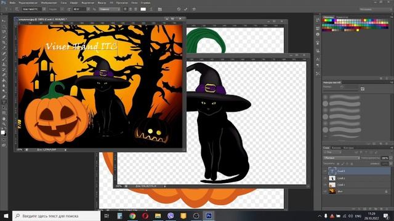Image resolution: width=394 pixels, height=221 pixels.
Task: Click the foreground color swatch in toolbox
Action: point(2,133)
